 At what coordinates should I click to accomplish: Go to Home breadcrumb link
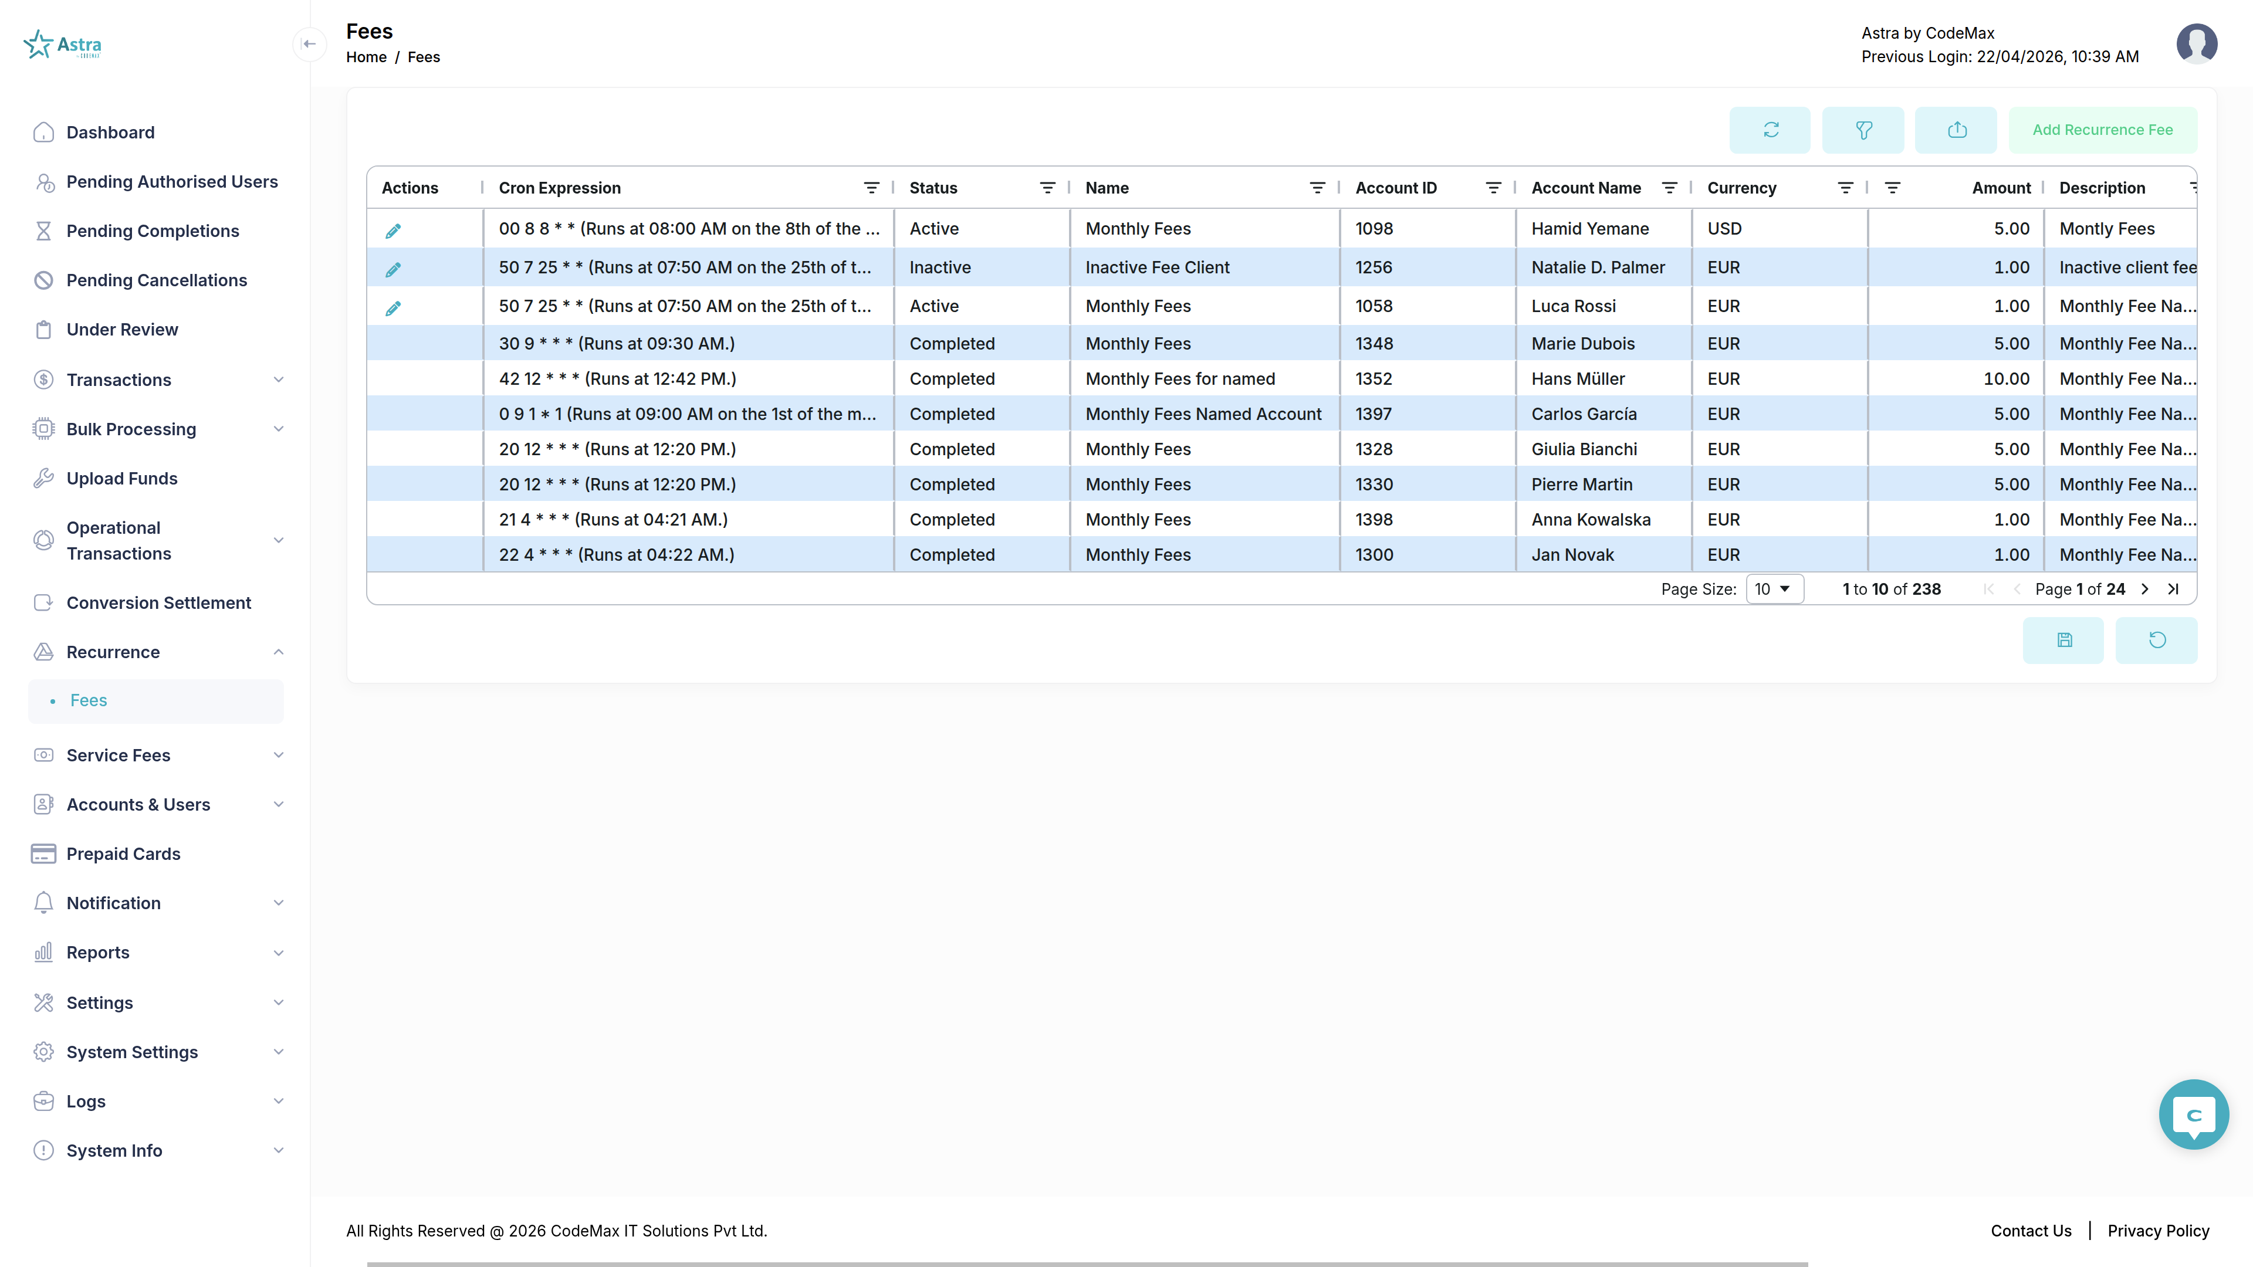click(367, 57)
